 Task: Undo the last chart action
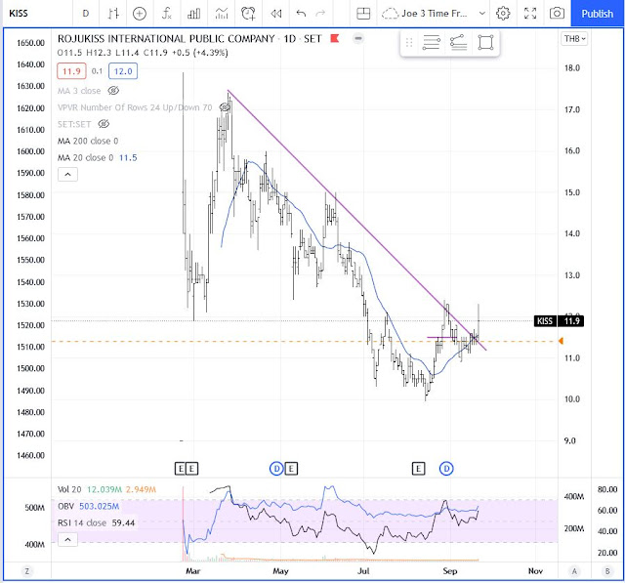pos(301,14)
